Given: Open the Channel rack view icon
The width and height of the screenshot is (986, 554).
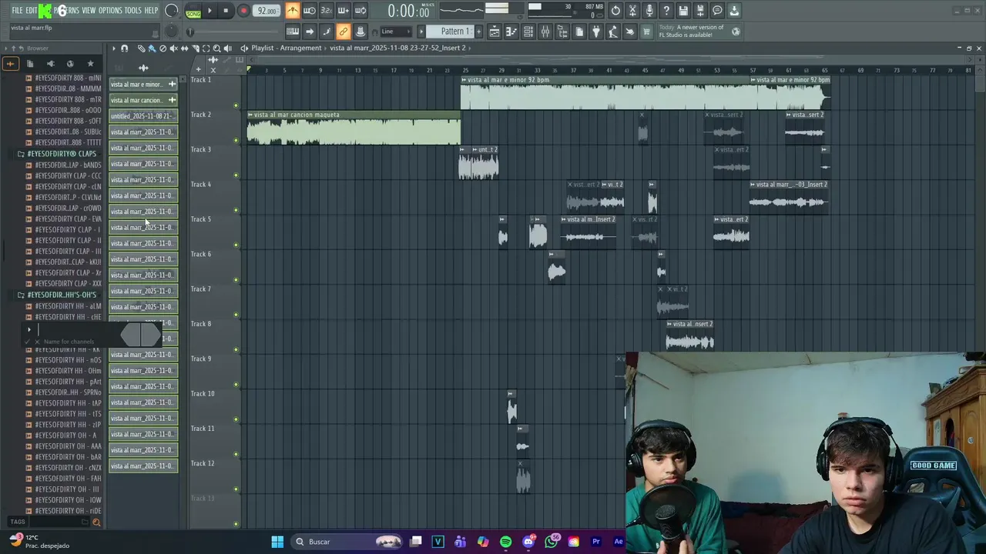Looking at the screenshot, I should pos(528,32).
